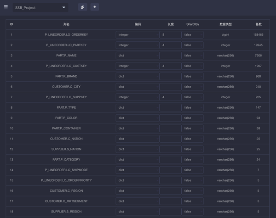Click cardinality value 147 for PART.P_TYPE
276x218 pixels.
(x=258, y=107)
